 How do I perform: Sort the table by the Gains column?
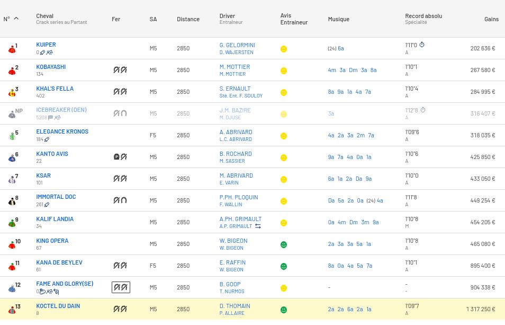491,19
